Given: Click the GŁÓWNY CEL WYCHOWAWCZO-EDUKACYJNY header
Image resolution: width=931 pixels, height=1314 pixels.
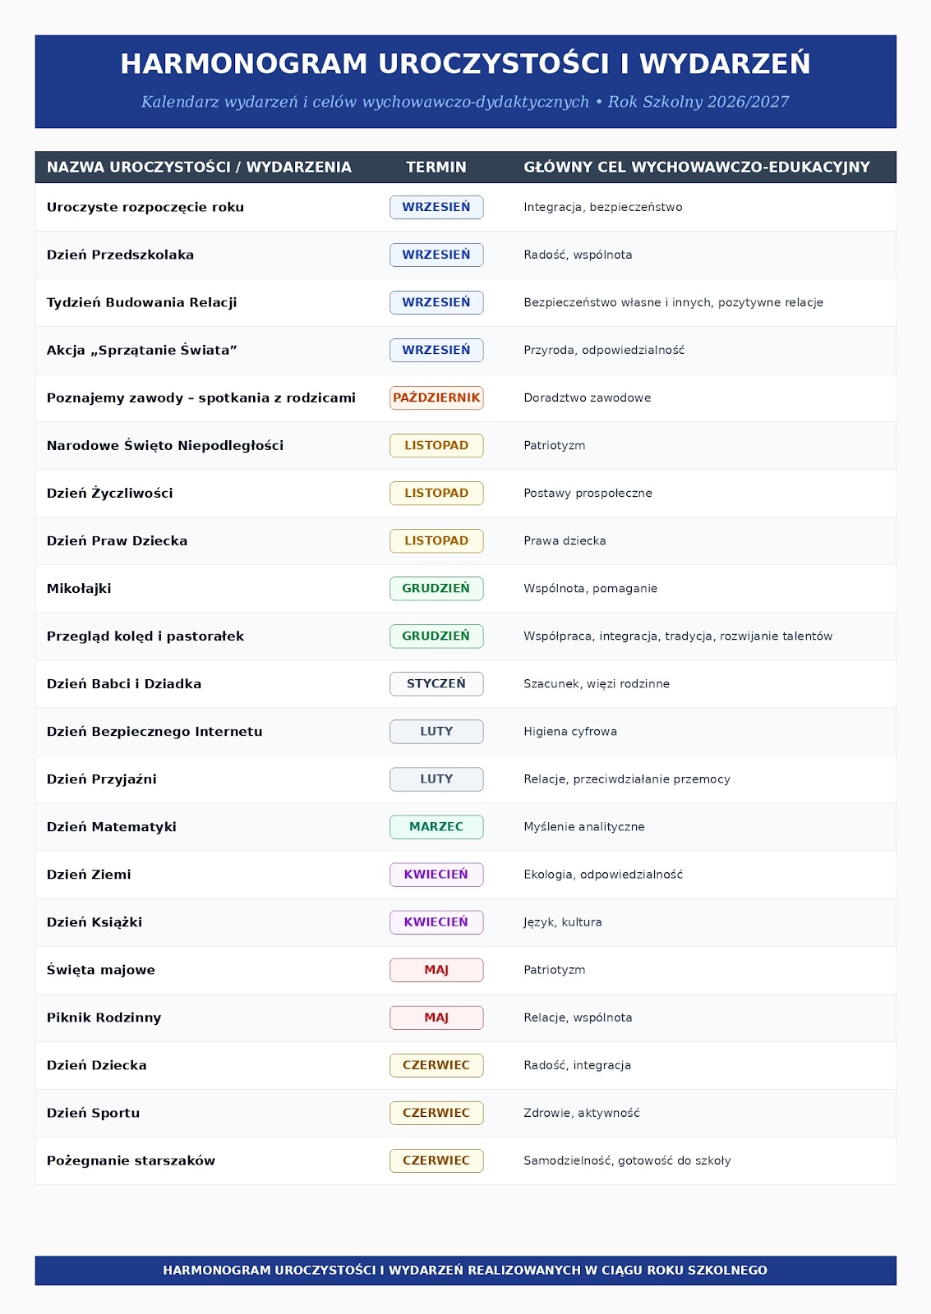Looking at the screenshot, I should (x=697, y=167).
